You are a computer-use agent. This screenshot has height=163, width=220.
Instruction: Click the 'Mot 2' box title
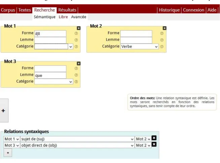(96, 26)
